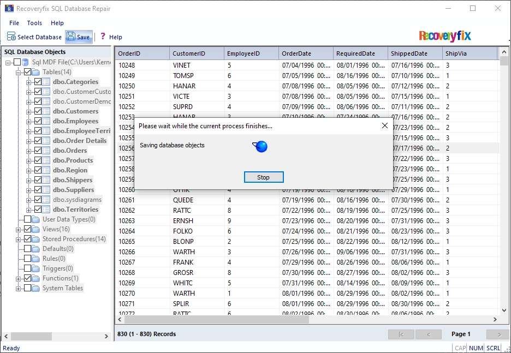511x353 pixels.
Task: Click the Save floppy disk icon
Action: 71,37
